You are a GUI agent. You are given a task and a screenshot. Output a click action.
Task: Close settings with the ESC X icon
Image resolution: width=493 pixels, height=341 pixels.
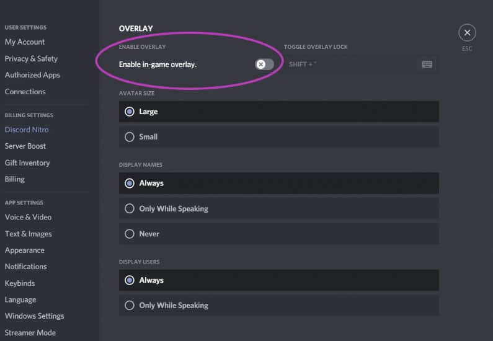[466, 33]
